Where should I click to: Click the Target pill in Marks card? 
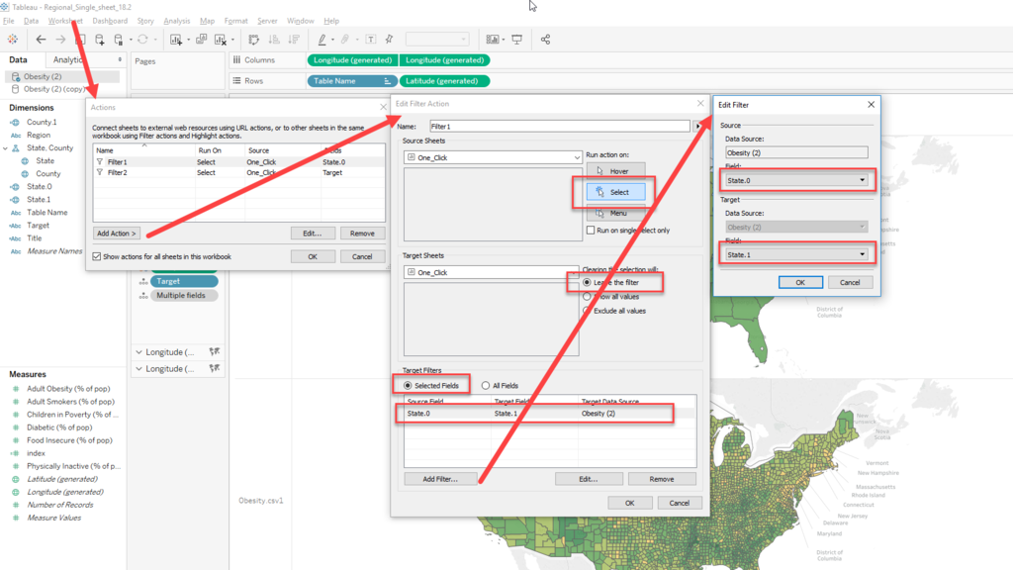click(x=184, y=281)
